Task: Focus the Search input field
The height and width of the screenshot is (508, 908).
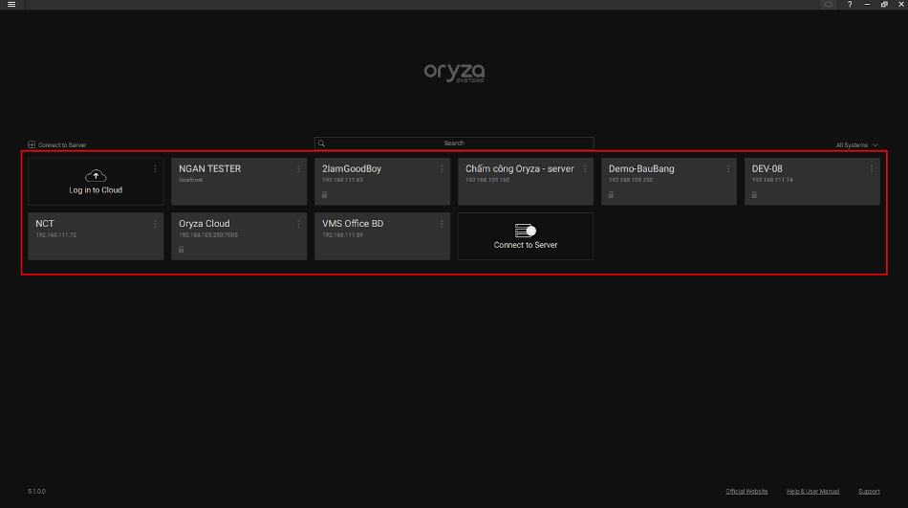Action: tap(454, 144)
